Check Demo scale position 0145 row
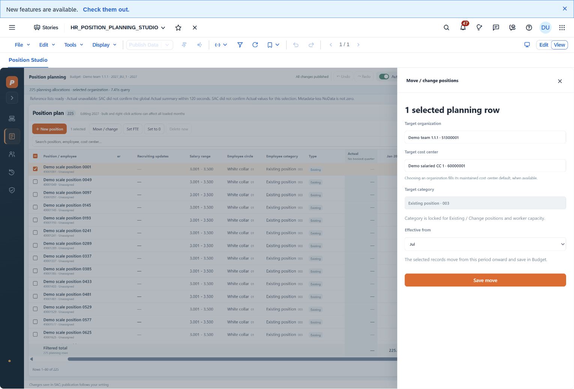574x389 pixels. (35, 207)
